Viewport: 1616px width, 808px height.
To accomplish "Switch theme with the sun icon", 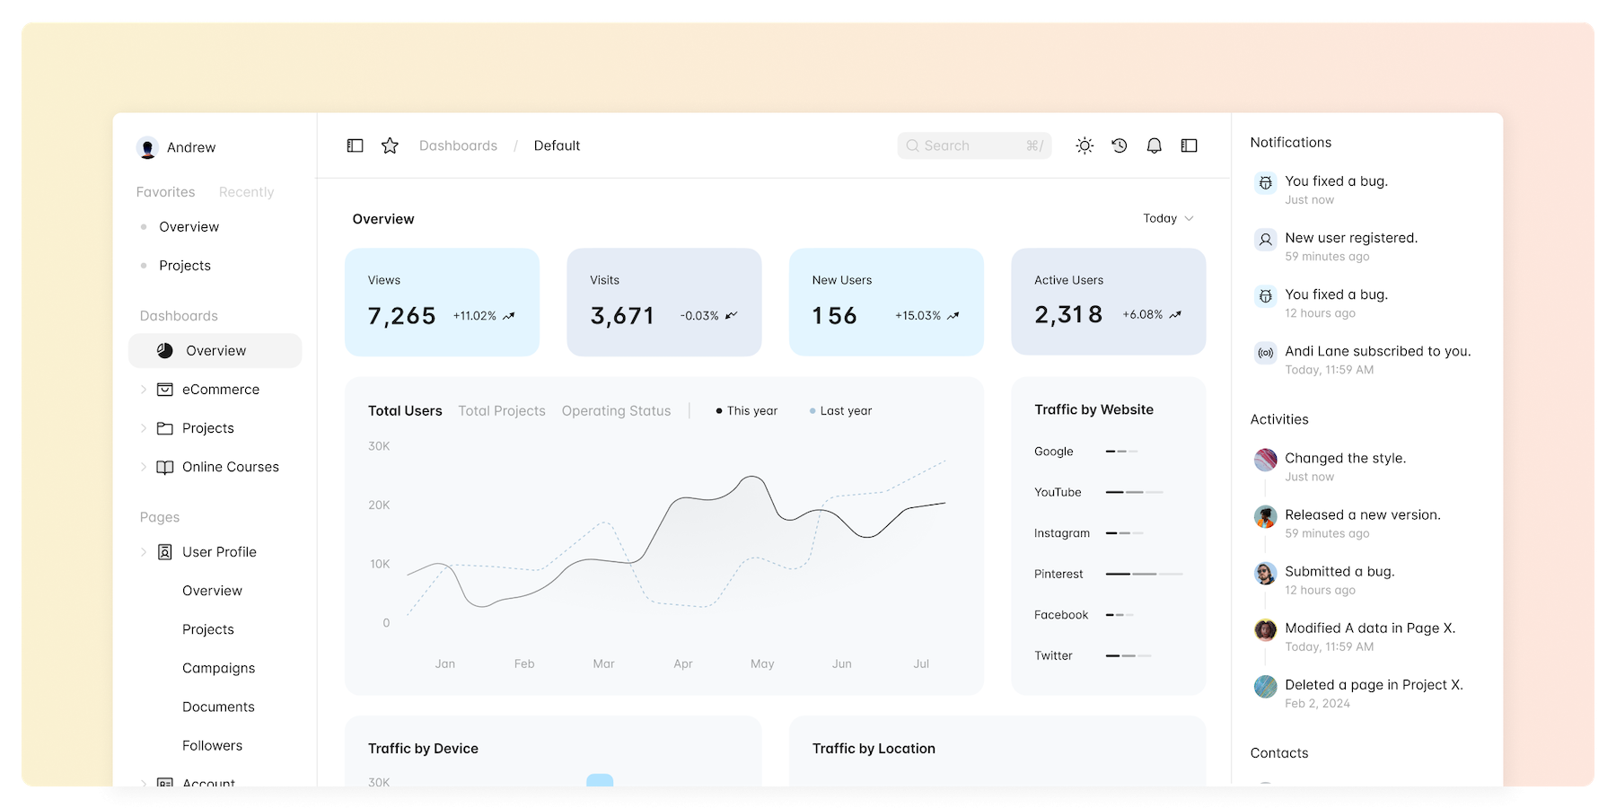I will (x=1085, y=145).
